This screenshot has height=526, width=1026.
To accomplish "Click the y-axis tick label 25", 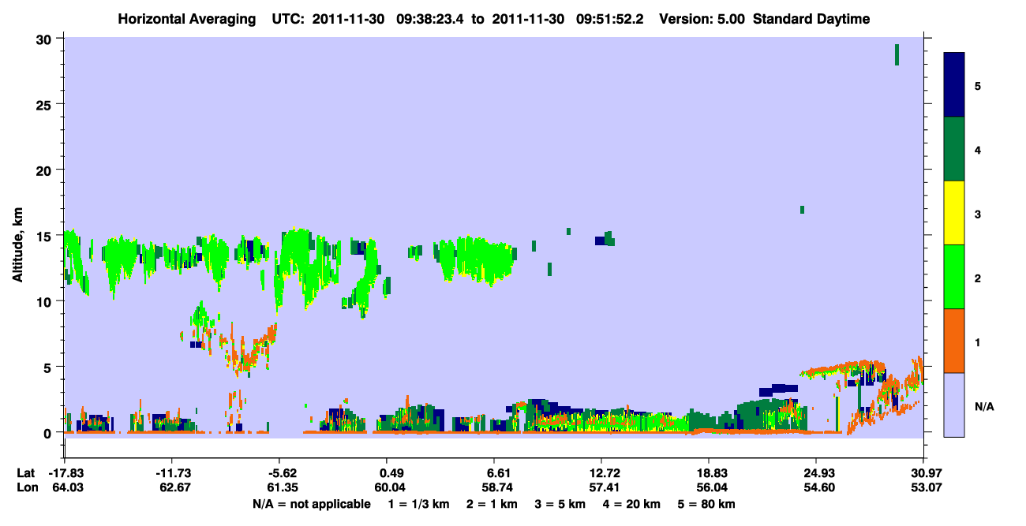I will pos(45,104).
